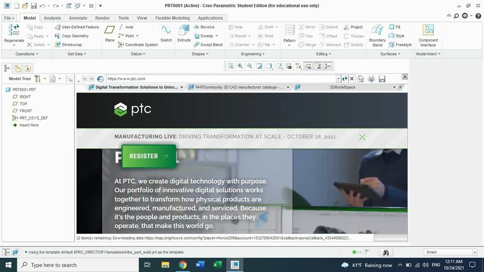Expand the Engineering group menu
This screenshot has width=484, height=272.
click(x=253, y=54)
